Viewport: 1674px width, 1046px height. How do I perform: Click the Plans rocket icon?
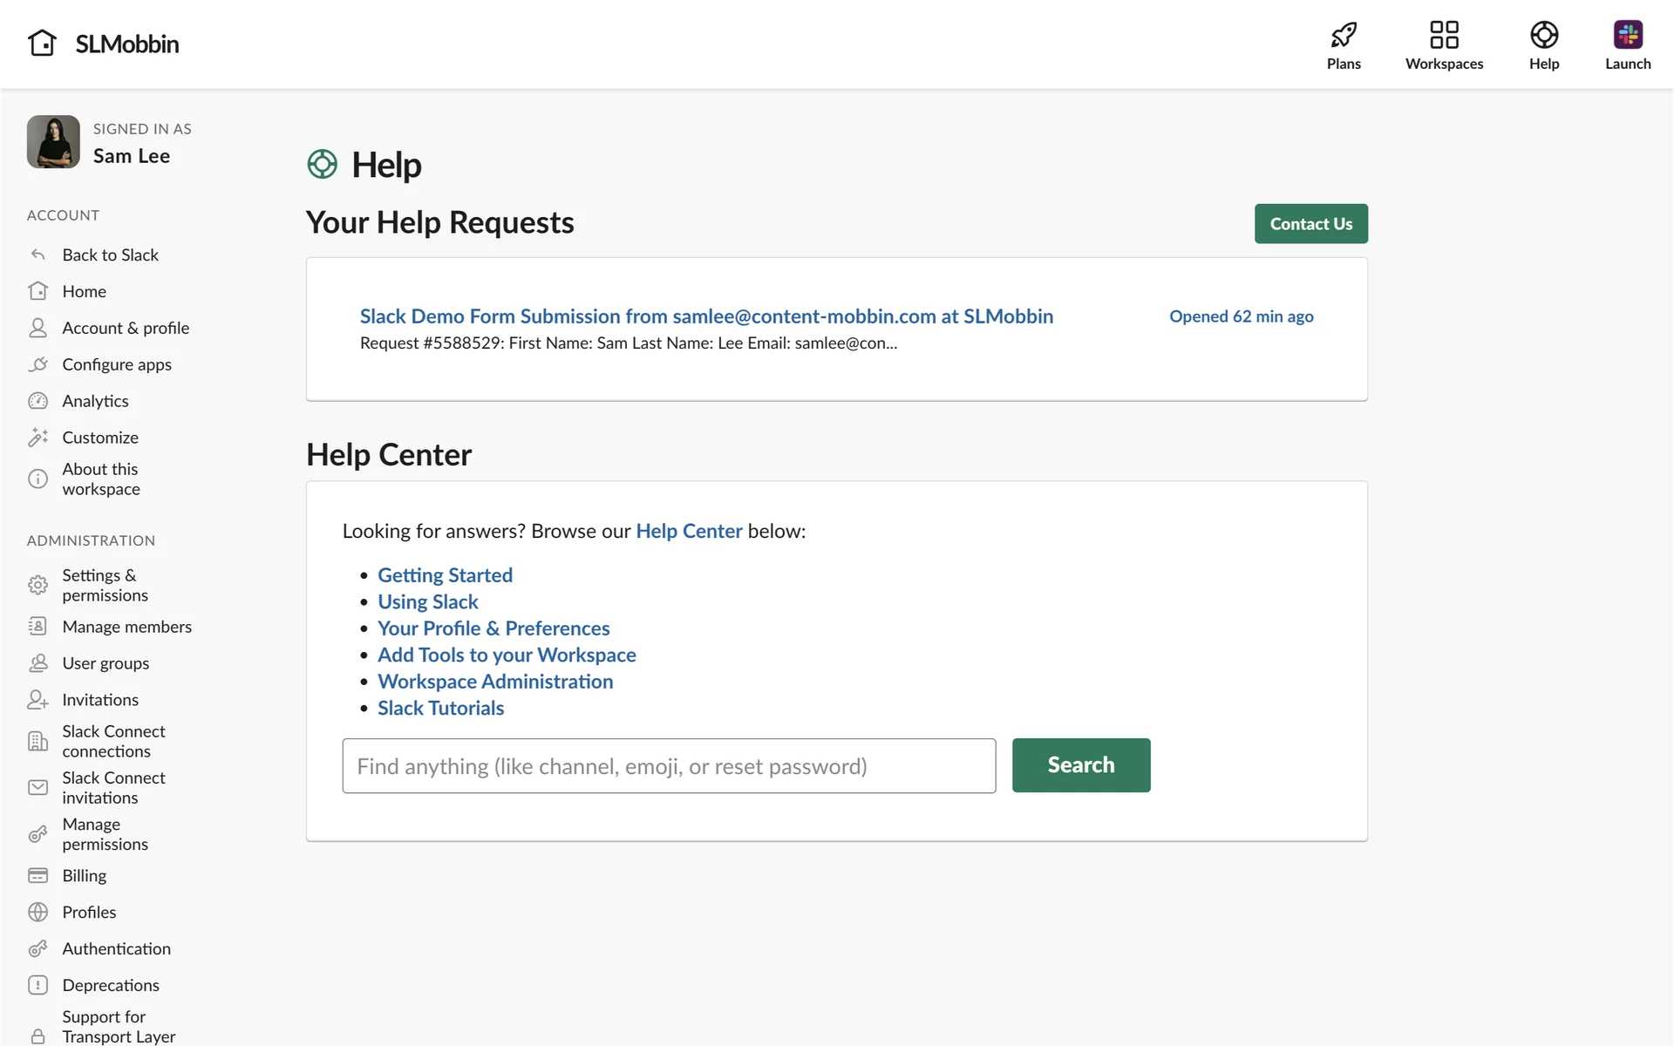click(x=1343, y=35)
